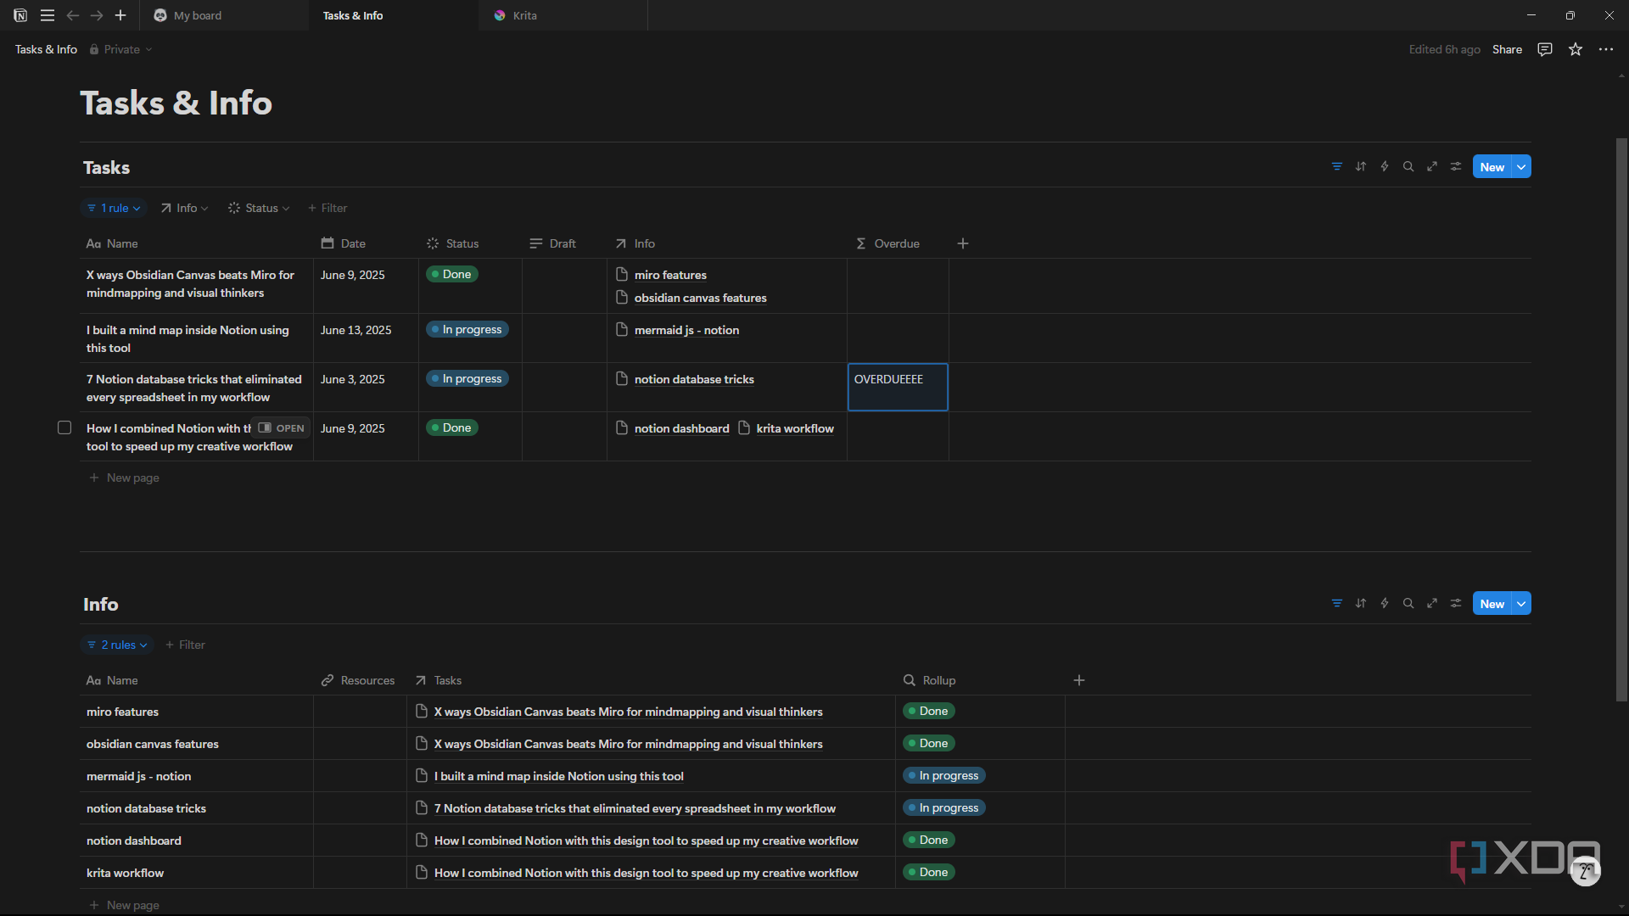Click the page vertical scrollbar
This screenshot has width=1629, height=916.
(1621, 420)
